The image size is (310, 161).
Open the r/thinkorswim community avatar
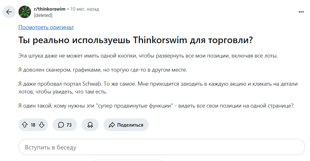coord(25,12)
